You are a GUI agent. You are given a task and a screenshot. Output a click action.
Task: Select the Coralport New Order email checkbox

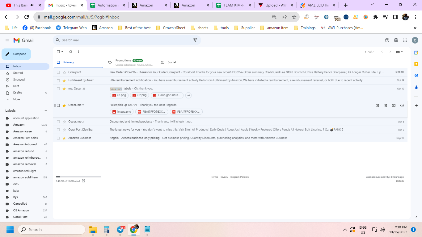[x=58, y=72]
